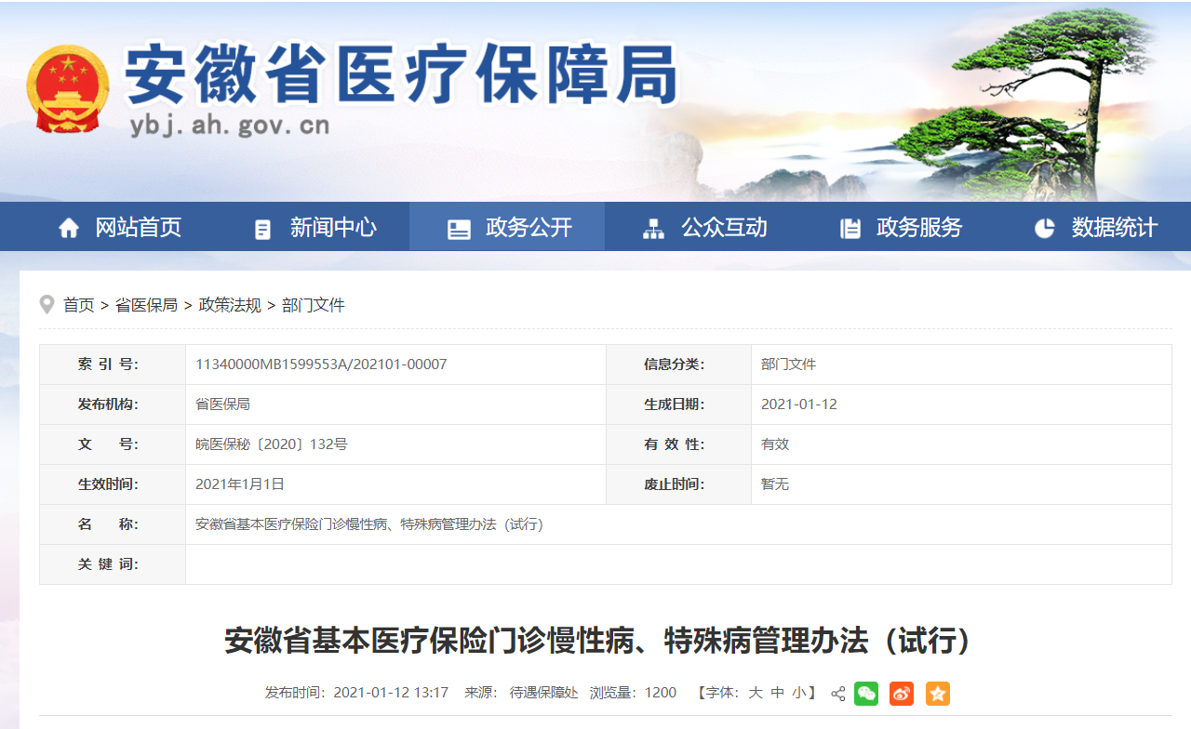Go to 公众互动 navigation tab

pyautogui.click(x=724, y=228)
